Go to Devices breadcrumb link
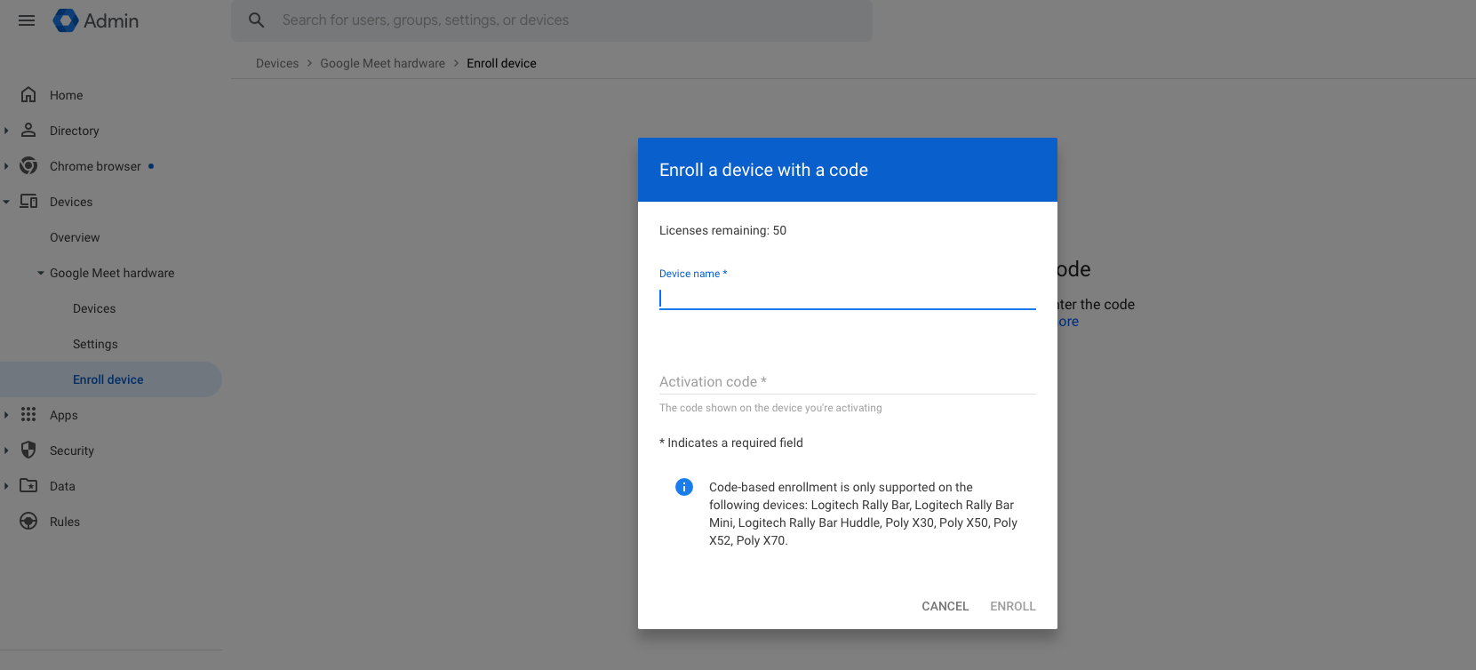Image resolution: width=1476 pixels, height=670 pixels. click(277, 63)
